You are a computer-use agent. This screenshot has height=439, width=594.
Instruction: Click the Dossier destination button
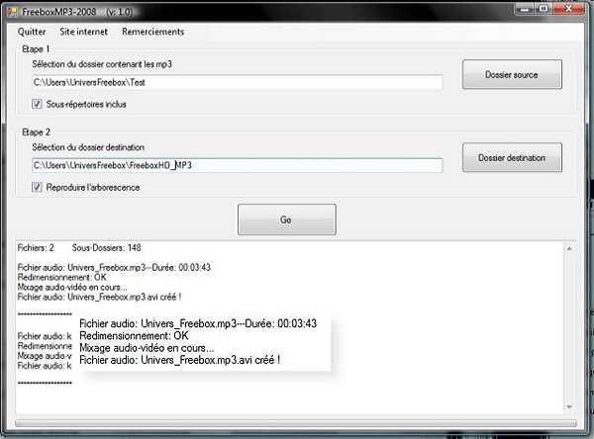coord(512,157)
